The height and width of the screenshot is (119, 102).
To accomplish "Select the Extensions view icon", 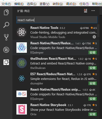I will click(x=6, y=62).
